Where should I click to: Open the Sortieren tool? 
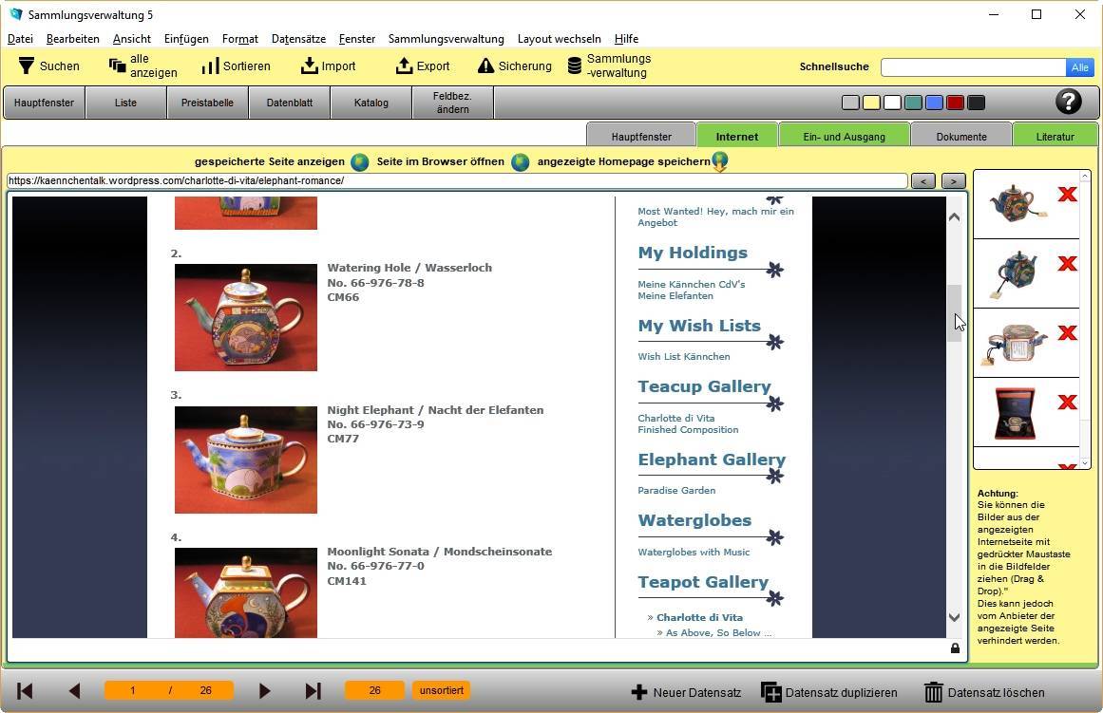210,66
